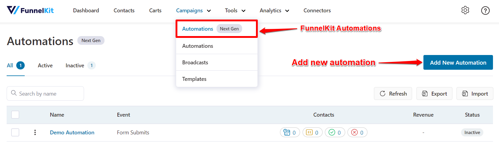
Task: Click the Contacts column header
Action: 324,115
